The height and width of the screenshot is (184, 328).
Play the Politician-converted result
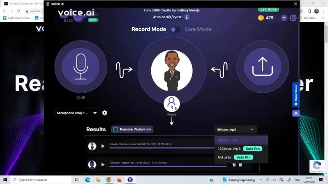102,164
